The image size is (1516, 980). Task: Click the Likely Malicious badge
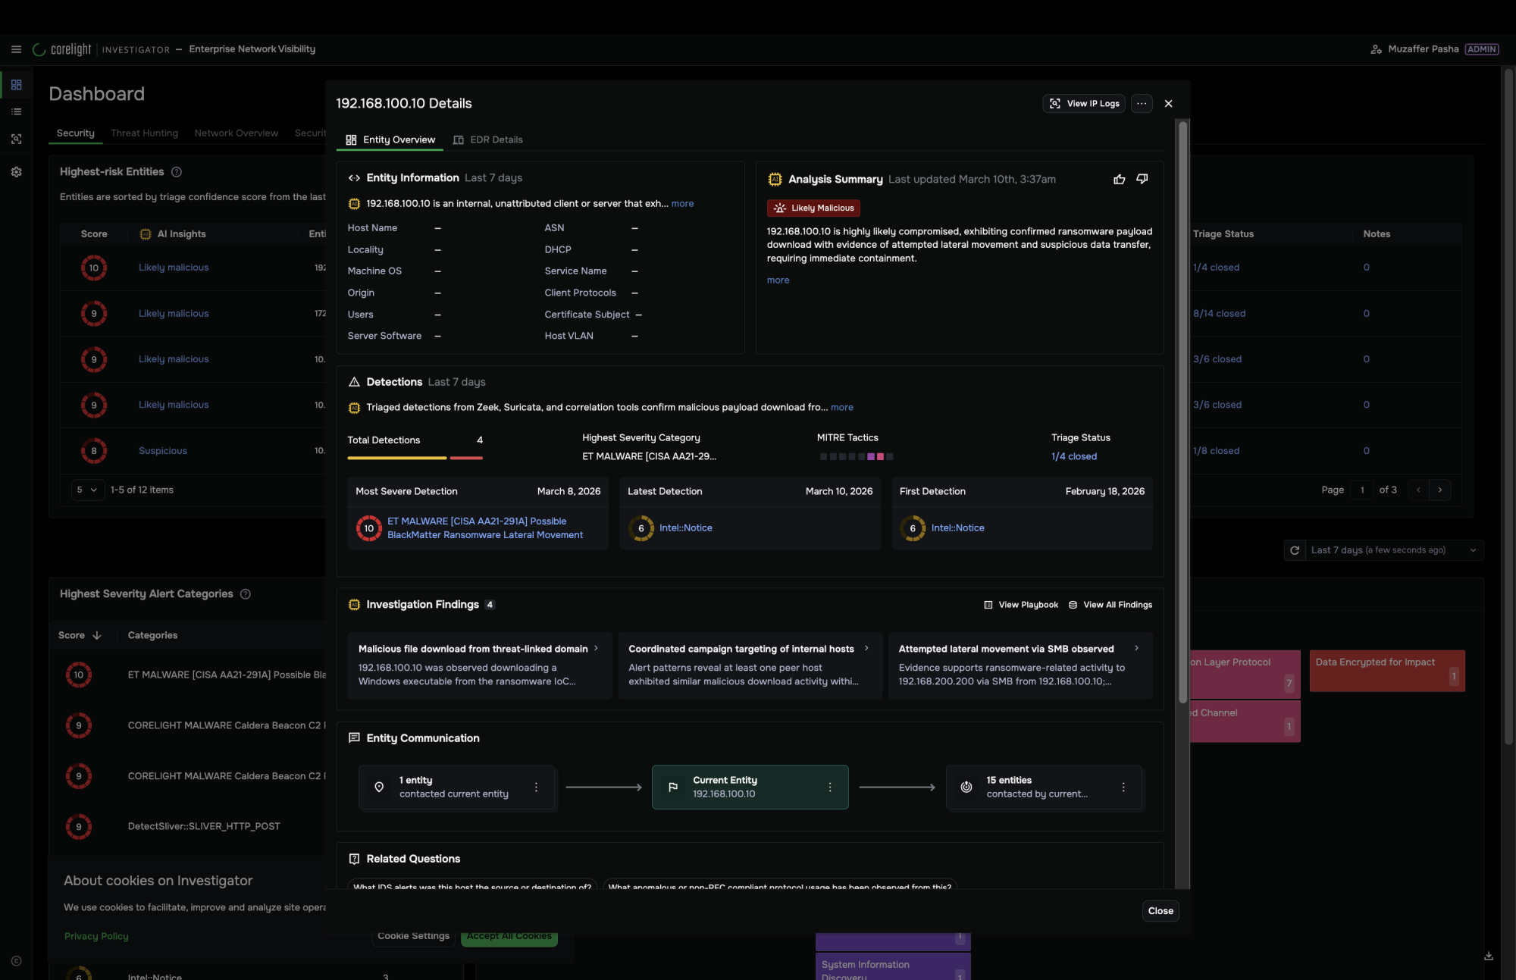[x=813, y=208]
